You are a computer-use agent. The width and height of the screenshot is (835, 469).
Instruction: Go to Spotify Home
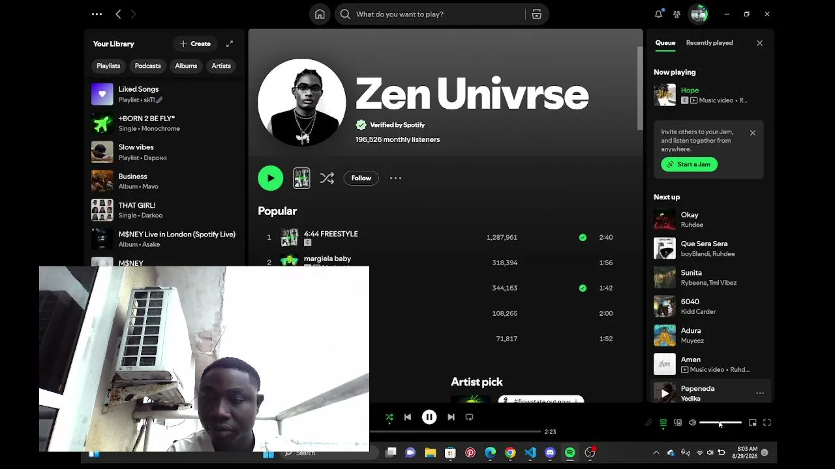(x=320, y=14)
